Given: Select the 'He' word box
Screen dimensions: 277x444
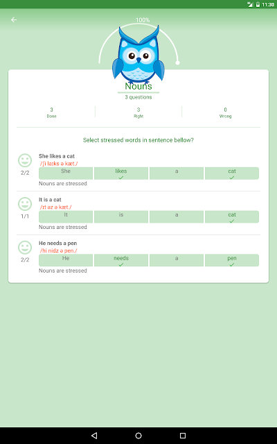Looking at the screenshot, I should (x=66, y=261).
